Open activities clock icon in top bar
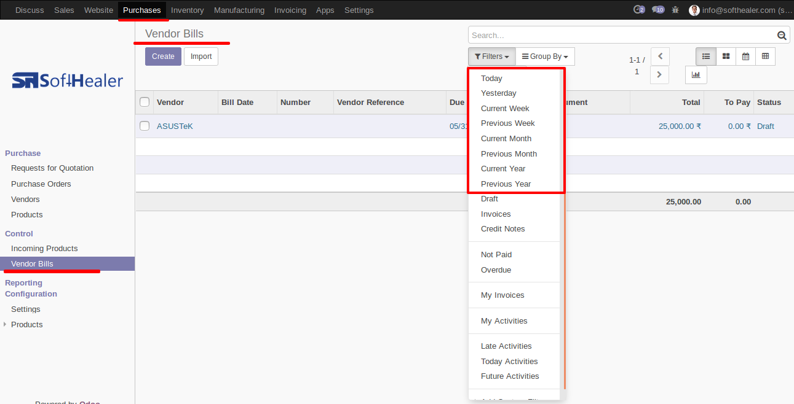The width and height of the screenshot is (794, 404). [x=639, y=10]
